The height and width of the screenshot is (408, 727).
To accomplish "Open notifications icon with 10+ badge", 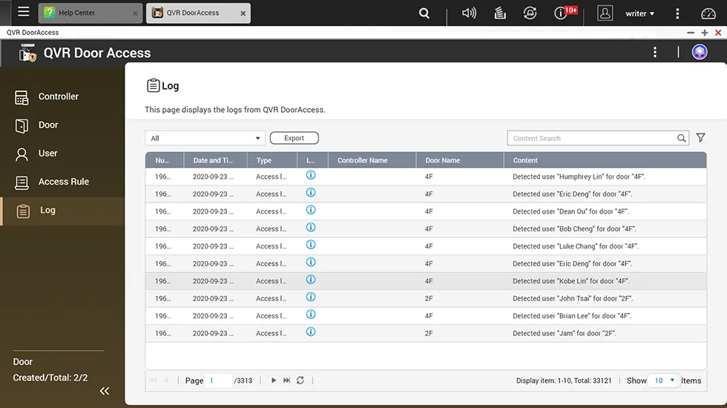I will pos(562,13).
